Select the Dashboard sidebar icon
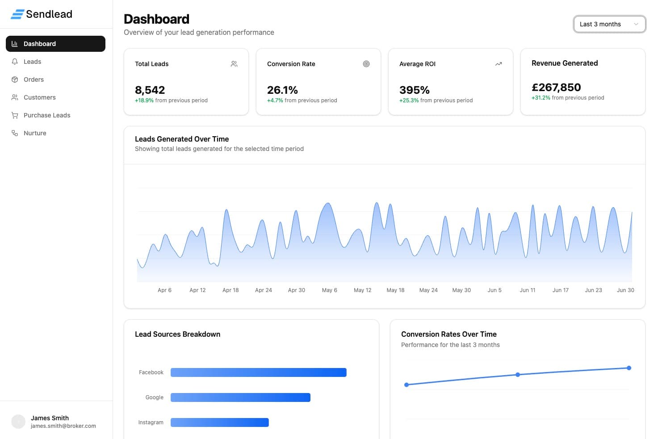Viewport: 654px width, 439px height. tap(15, 43)
